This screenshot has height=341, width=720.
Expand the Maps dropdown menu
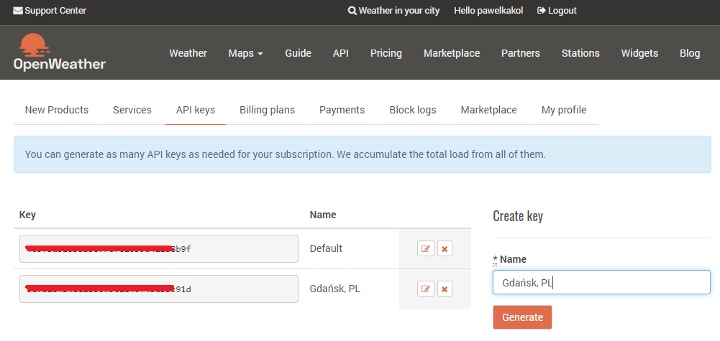click(245, 53)
